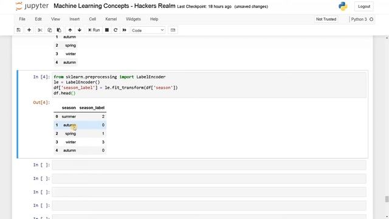Insert a cell below with plus icon
This screenshot has height=219, width=389.
coord(29,30)
